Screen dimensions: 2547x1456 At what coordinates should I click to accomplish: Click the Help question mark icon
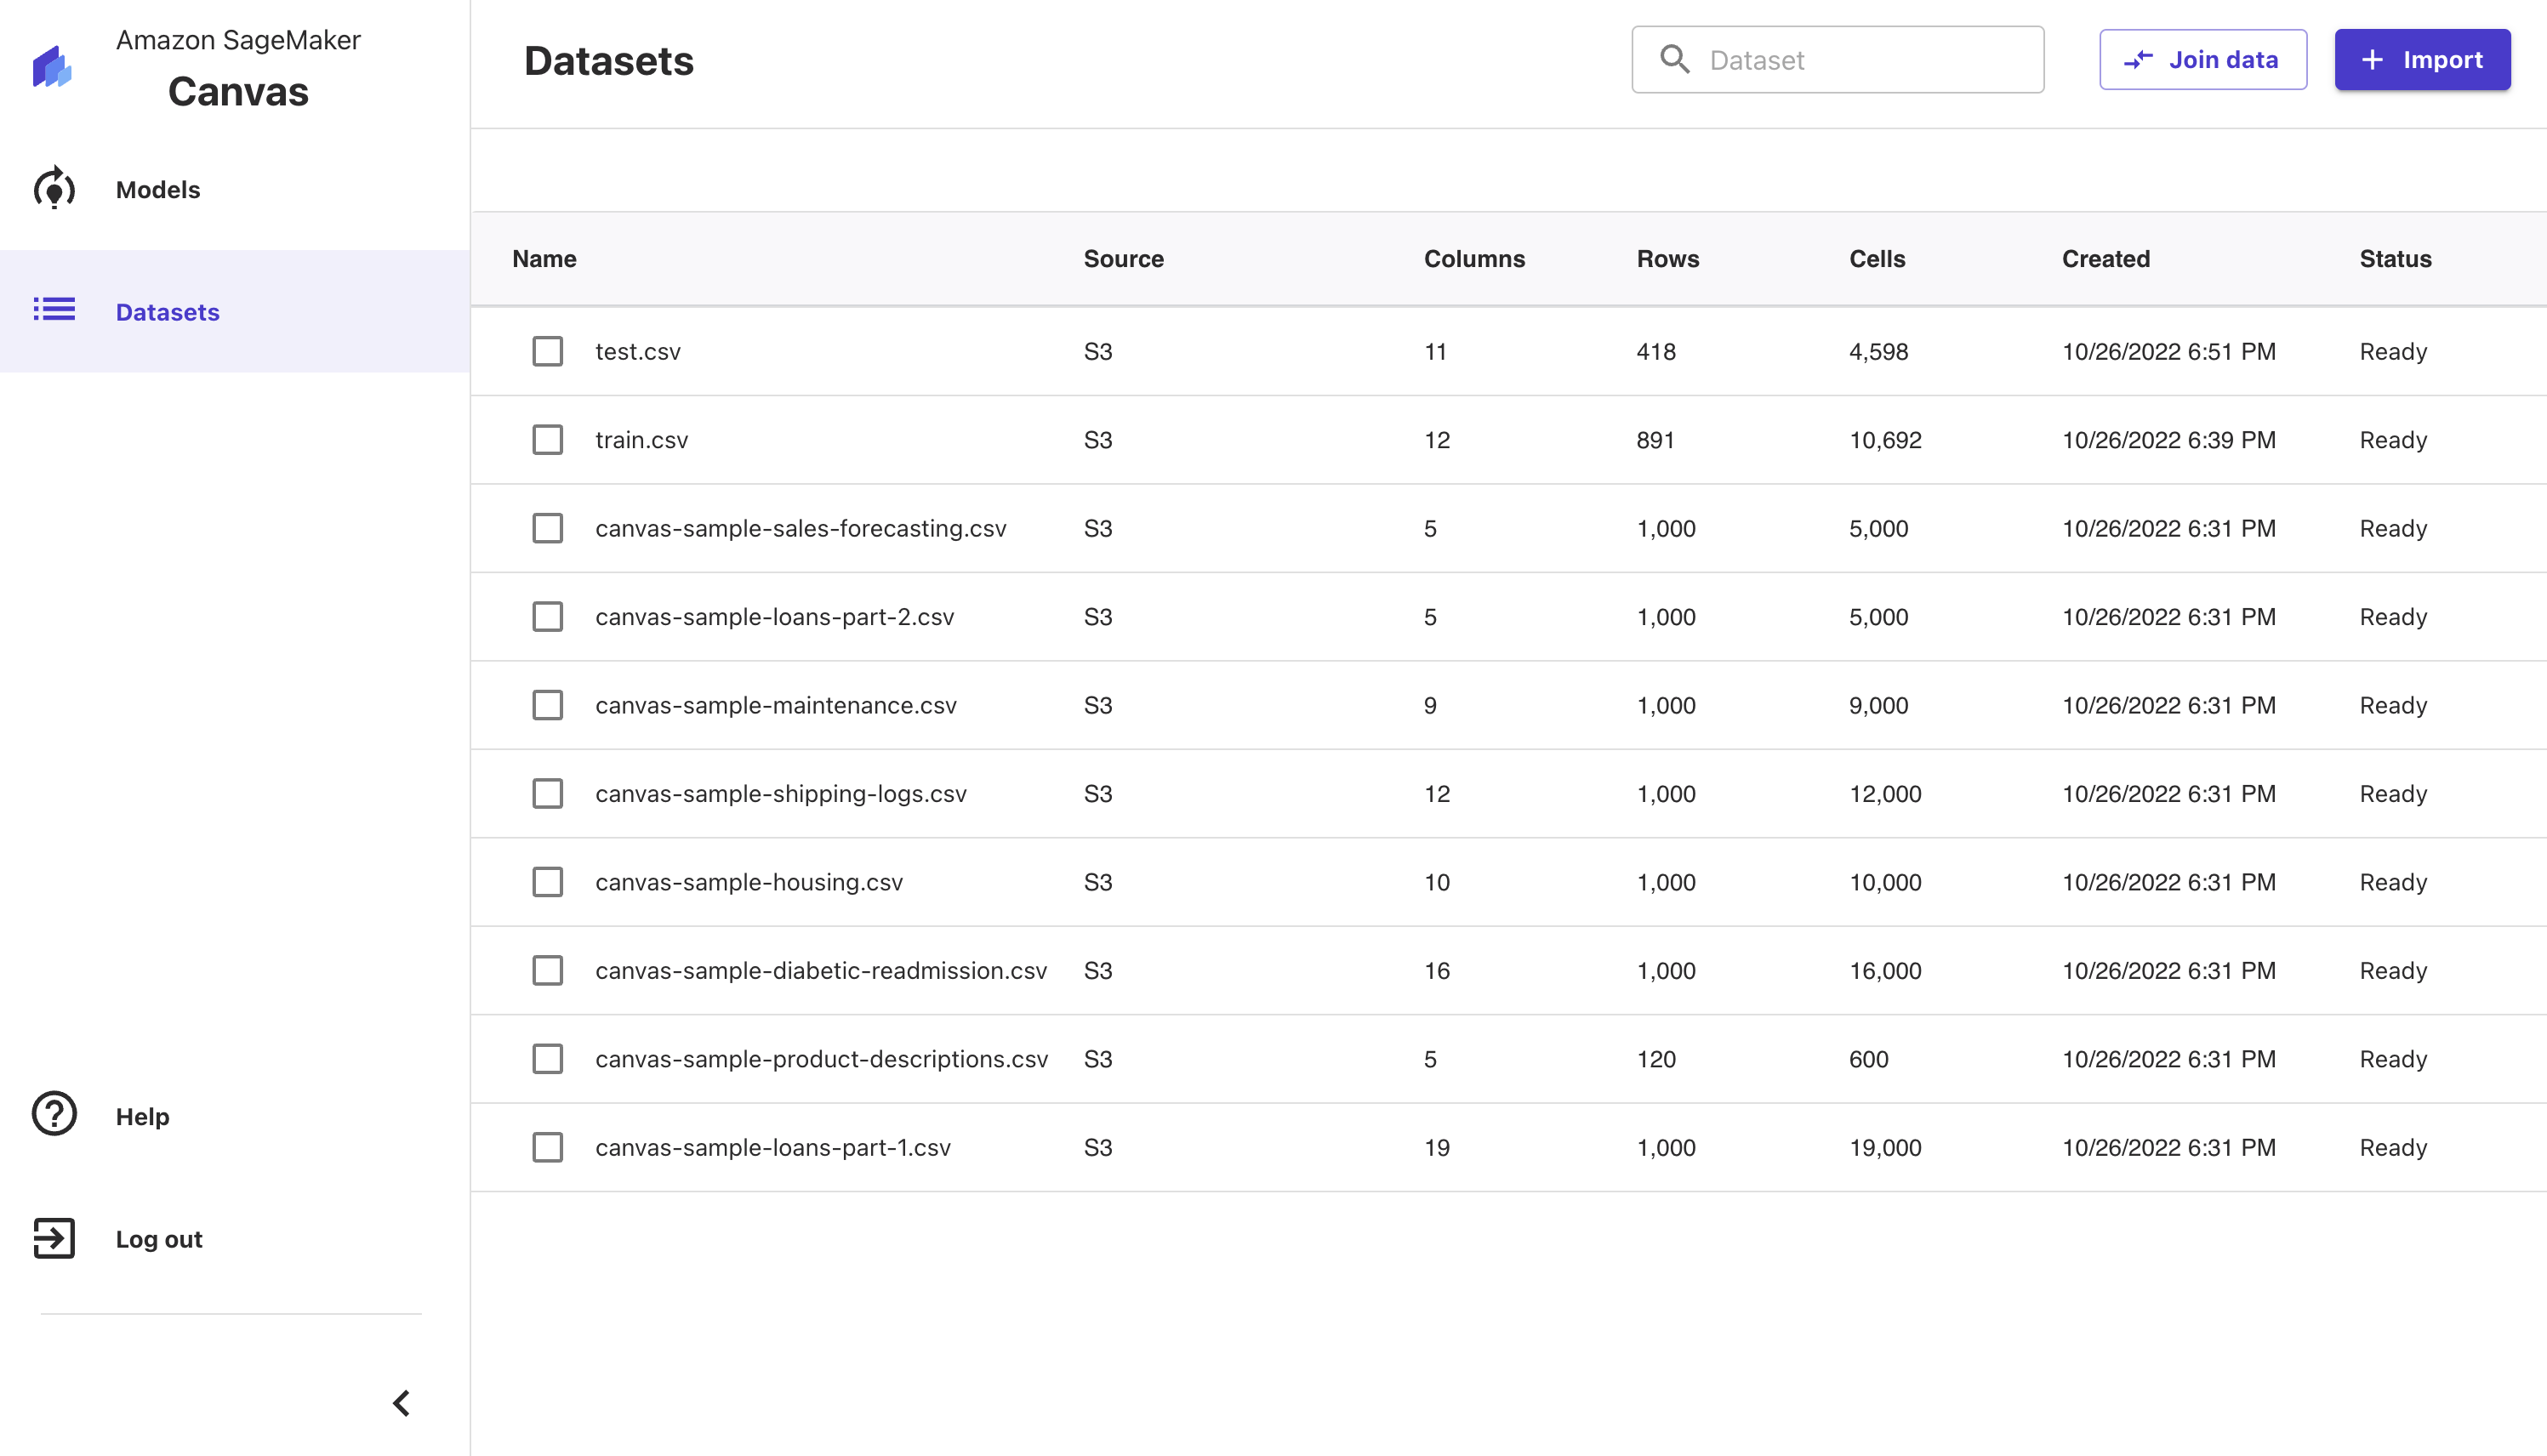pyautogui.click(x=54, y=1114)
